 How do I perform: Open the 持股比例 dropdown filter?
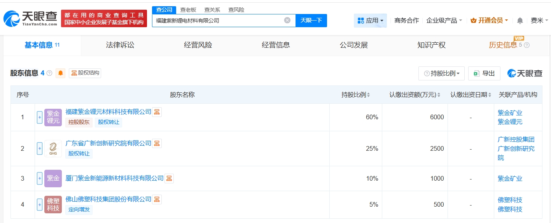click(x=441, y=73)
